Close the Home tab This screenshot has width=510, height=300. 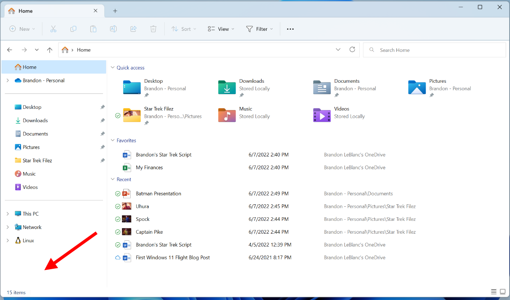(x=96, y=11)
